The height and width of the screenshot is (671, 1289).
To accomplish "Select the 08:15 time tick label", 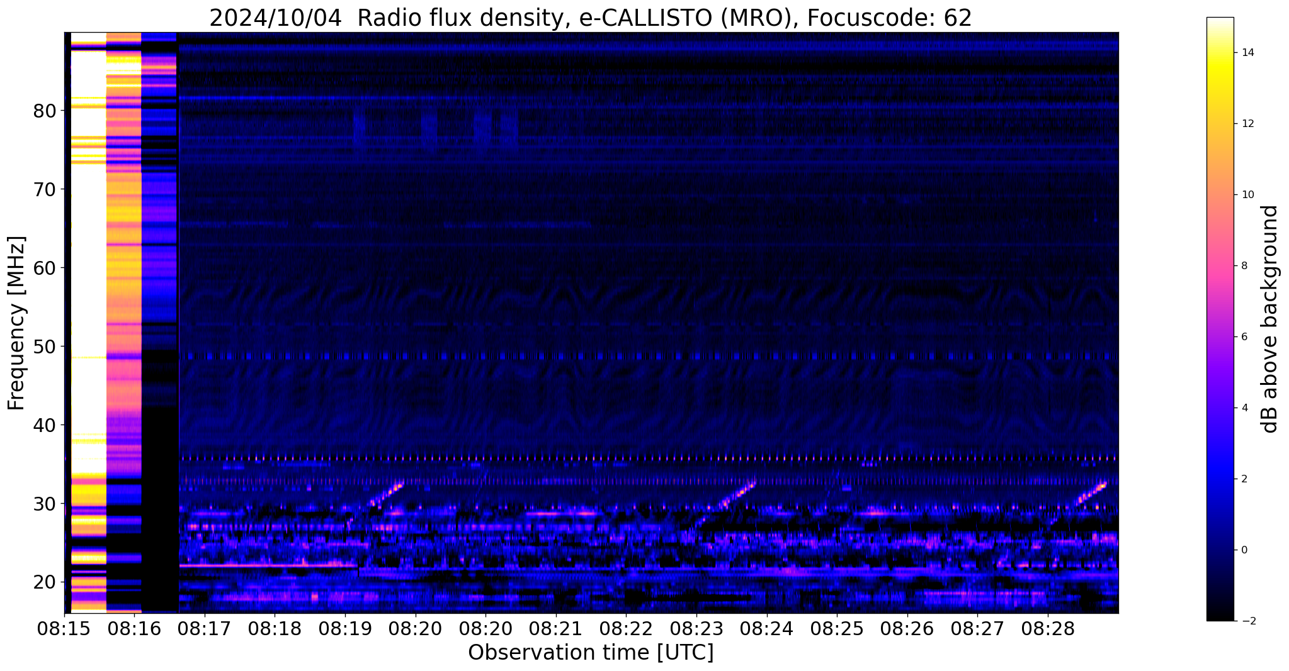I will coord(64,629).
